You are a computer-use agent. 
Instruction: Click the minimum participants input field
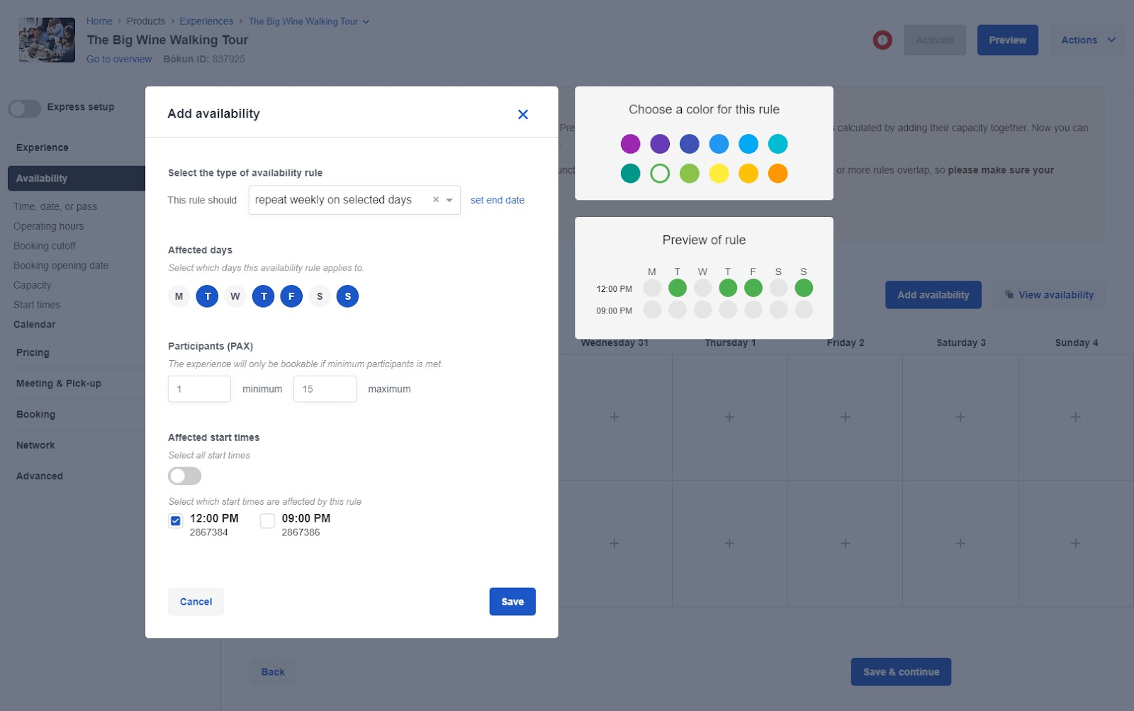(x=198, y=388)
